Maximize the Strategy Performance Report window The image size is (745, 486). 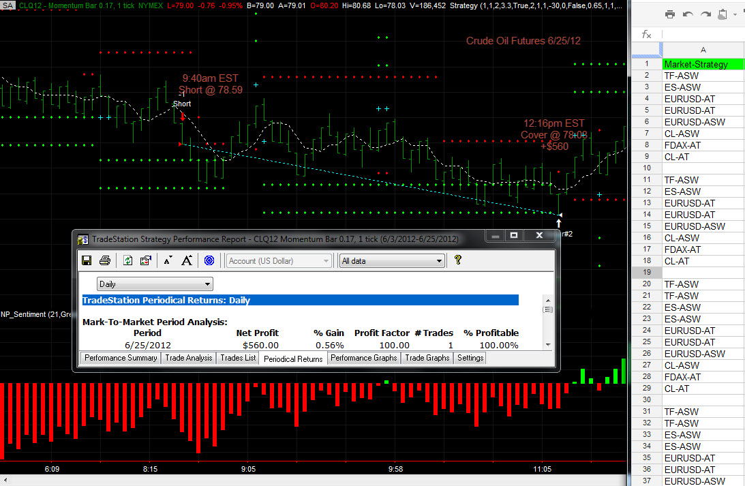click(x=514, y=235)
